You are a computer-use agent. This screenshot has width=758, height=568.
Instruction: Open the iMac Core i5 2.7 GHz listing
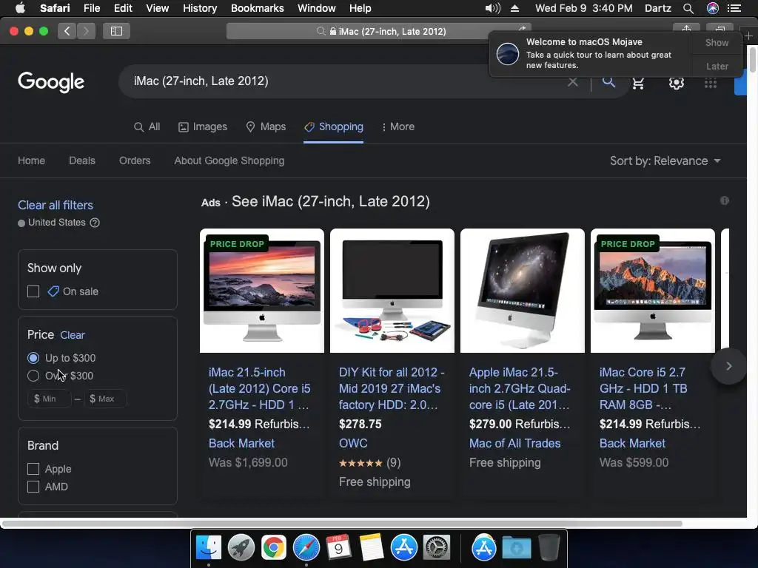[643, 388]
